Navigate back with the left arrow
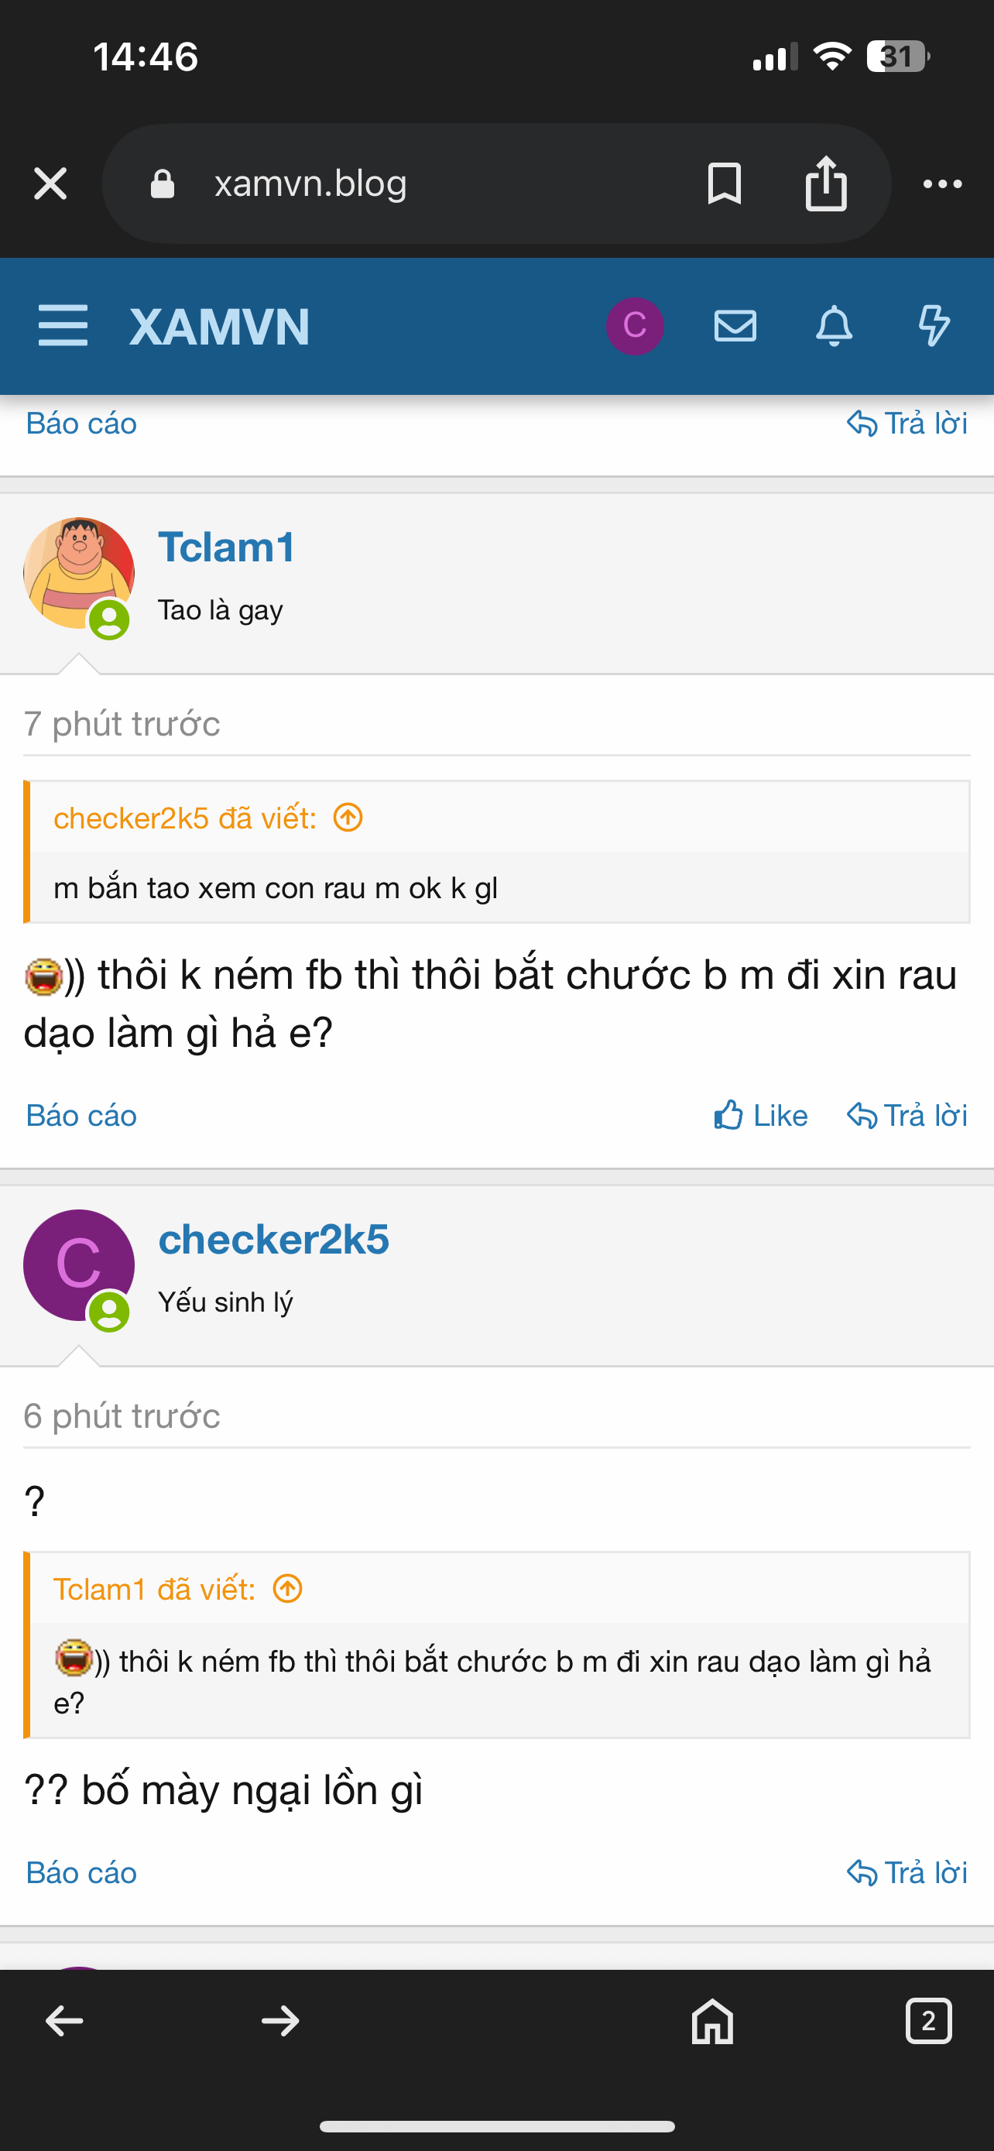This screenshot has width=994, height=2151. 64,2021
